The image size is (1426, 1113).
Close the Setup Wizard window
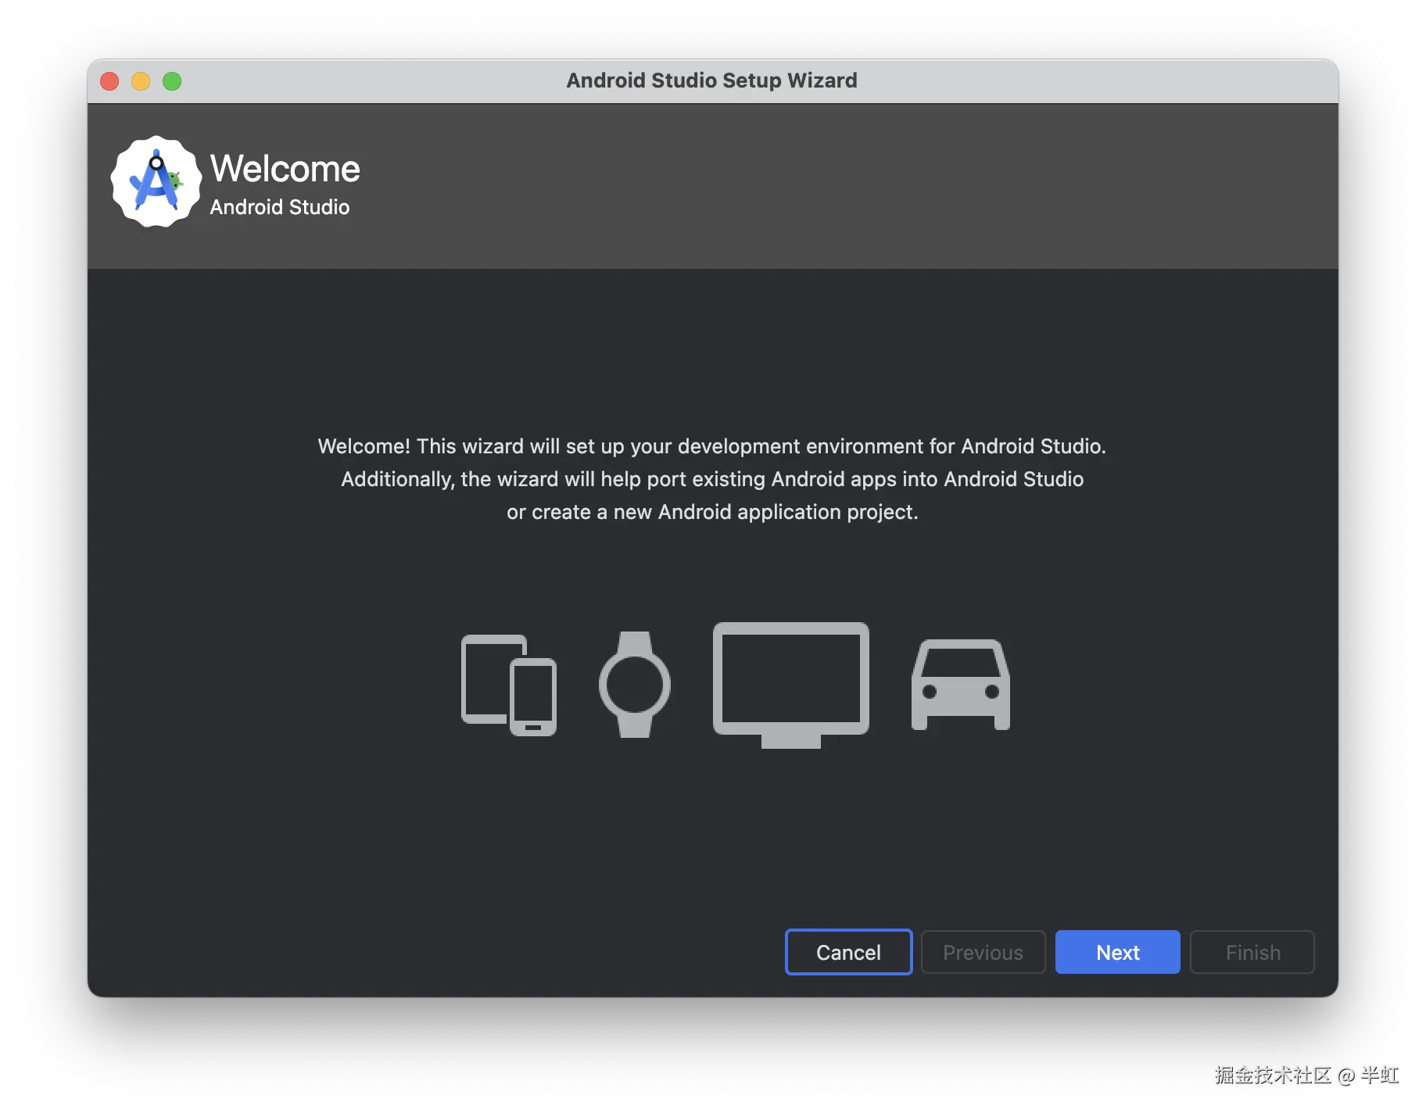point(109,81)
